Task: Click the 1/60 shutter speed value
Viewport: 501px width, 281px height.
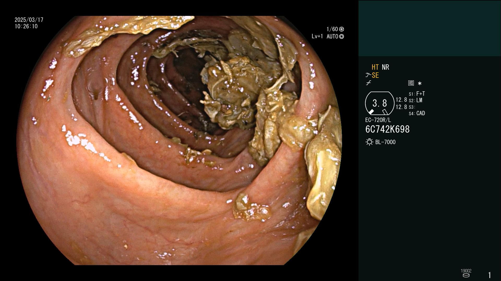Action: (332, 29)
